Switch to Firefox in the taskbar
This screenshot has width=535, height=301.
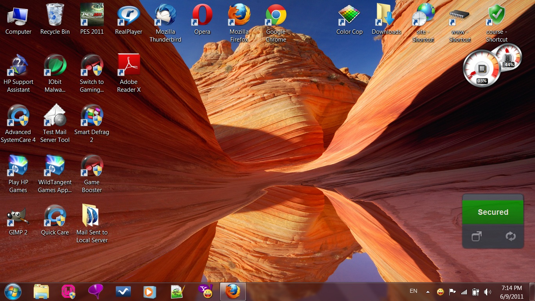pos(233,292)
